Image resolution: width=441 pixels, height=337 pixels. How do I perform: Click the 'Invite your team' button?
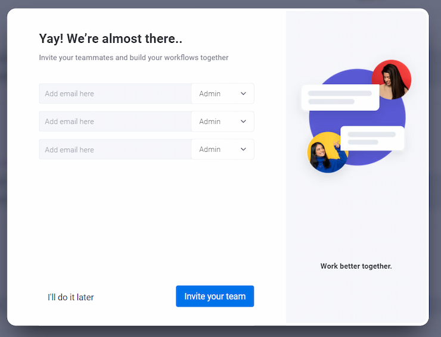click(215, 297)
